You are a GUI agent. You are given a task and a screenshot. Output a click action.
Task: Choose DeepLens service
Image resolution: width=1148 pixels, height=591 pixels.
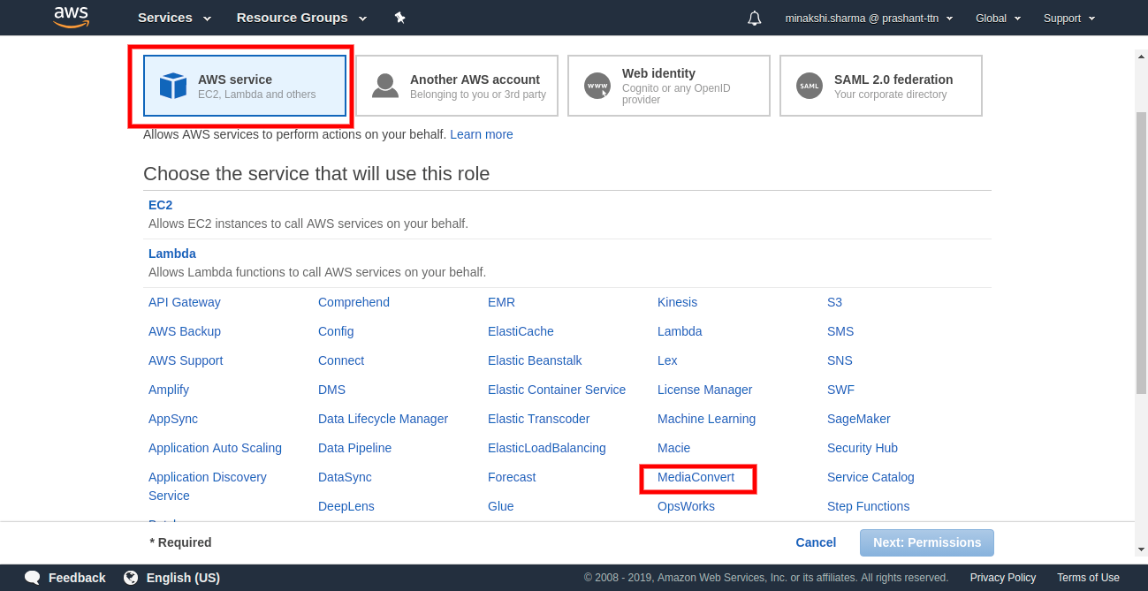click(346, 506)
